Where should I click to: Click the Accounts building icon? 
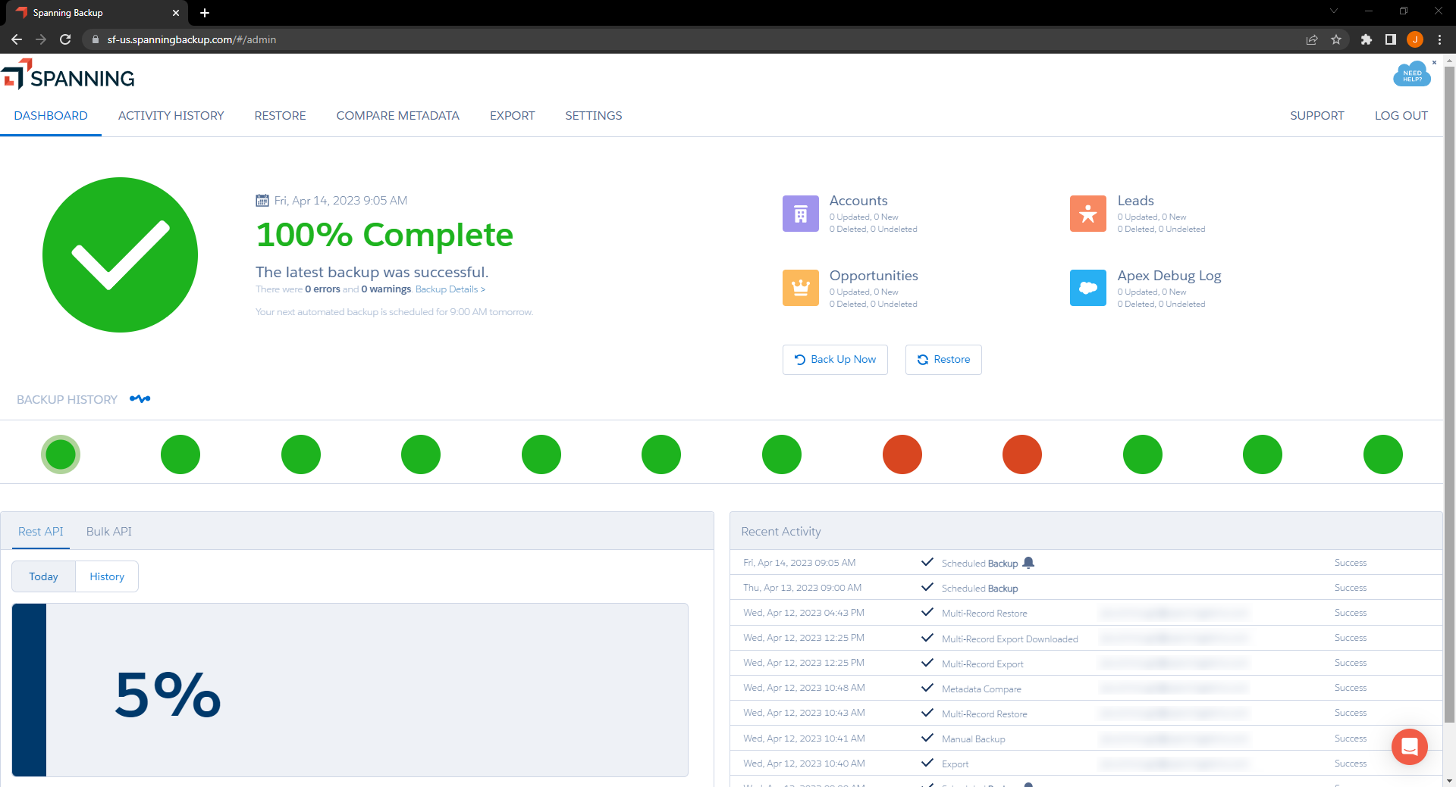tap(800, 214)
